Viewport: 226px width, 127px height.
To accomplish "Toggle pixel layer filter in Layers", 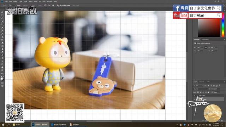I will pos(206,86).
